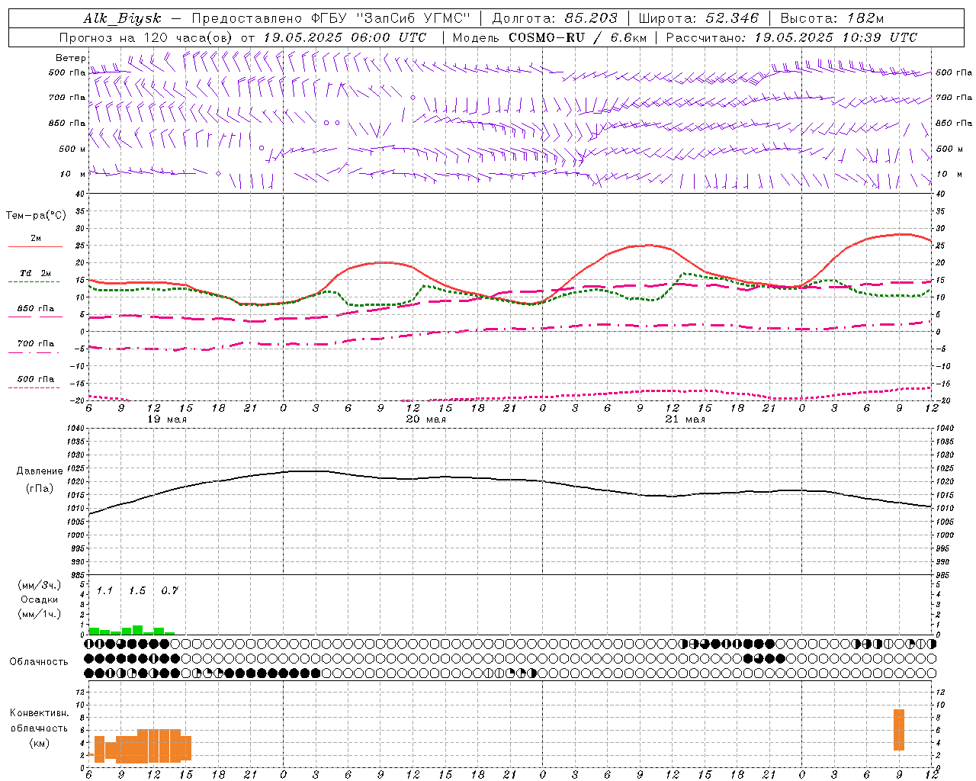This screenshot has height=781, width=976.
Task: Click the station name "Alk_Biysk" in the header
Action: tap(123, 18)
